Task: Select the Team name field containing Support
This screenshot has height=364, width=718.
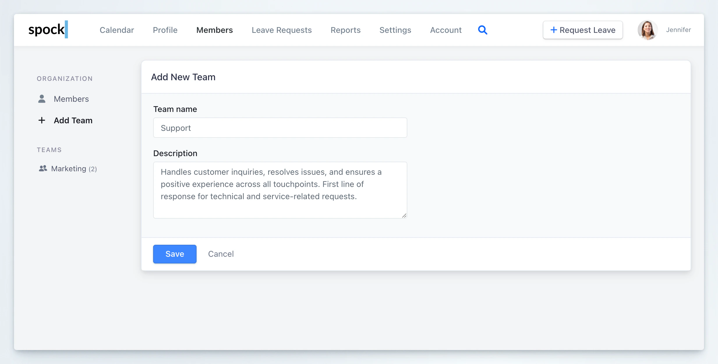Action: click(280, 128)
